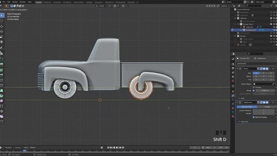Select the Select Box tool
The height and width of the screenshot is (156, 277).
2,15
